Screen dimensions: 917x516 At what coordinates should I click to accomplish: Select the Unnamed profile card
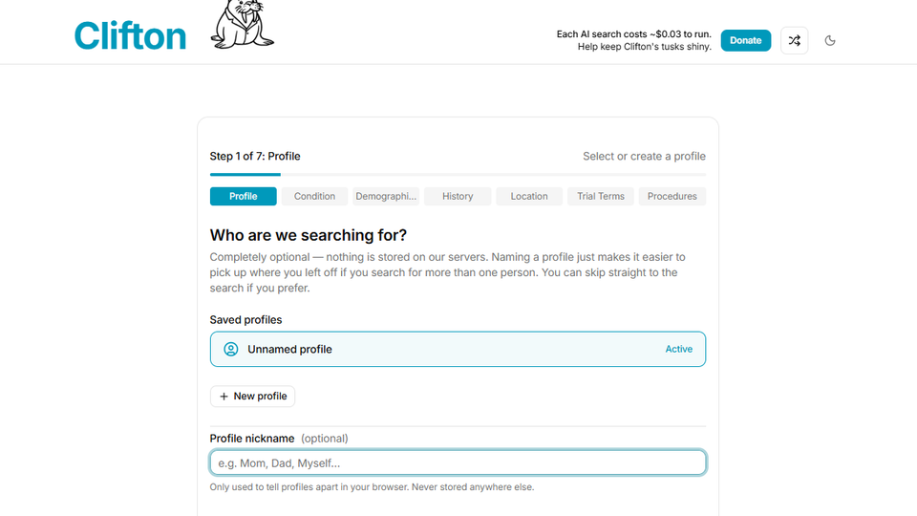click(x=458, y=350)
